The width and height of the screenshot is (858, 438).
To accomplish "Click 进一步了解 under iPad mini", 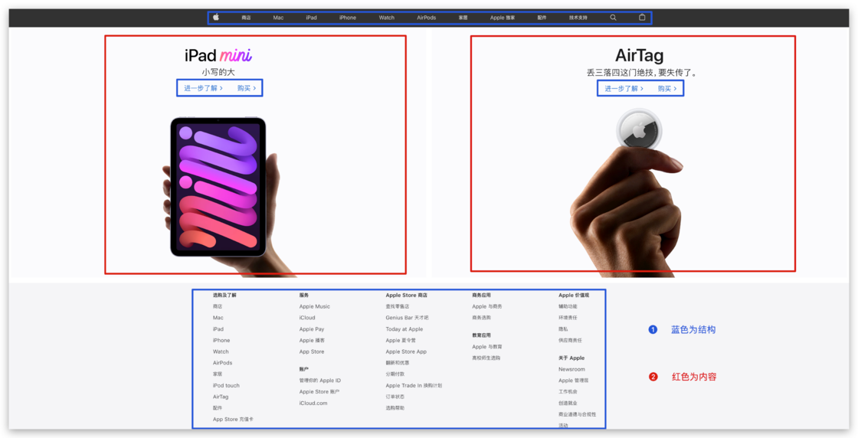I will [x=204, y=88].
